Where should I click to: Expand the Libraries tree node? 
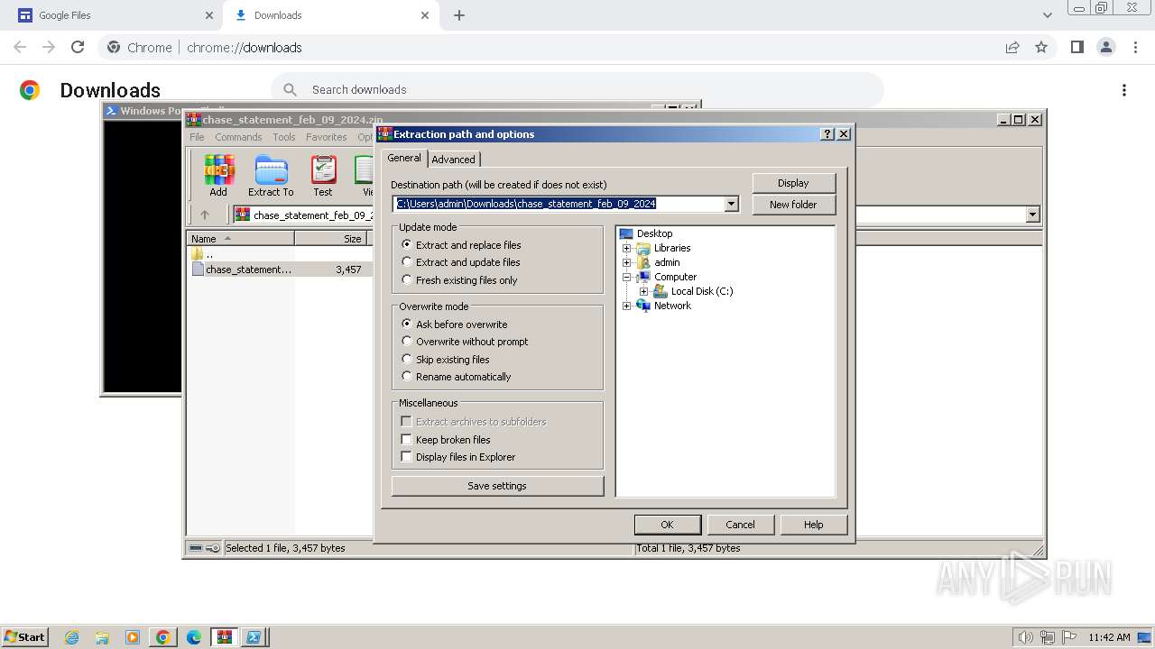coord(627,248)
